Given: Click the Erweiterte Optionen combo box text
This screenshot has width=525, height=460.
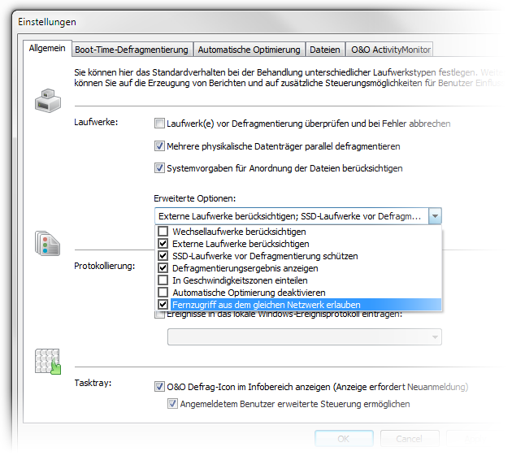Looking at the screenshot, I should (x=289, y=216).
